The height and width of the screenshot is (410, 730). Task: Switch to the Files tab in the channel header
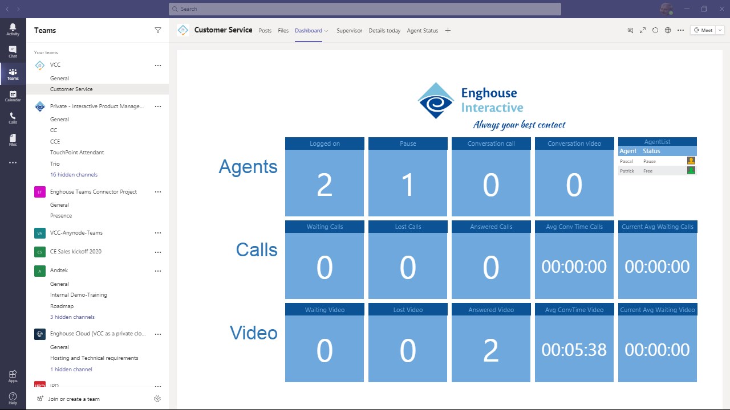click(283, 31)
